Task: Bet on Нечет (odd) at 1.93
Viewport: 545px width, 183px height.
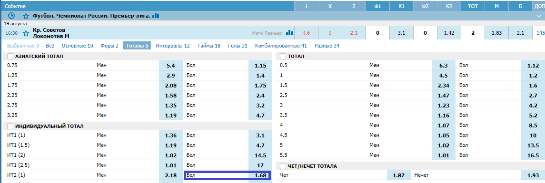Action: click(533, 175)
